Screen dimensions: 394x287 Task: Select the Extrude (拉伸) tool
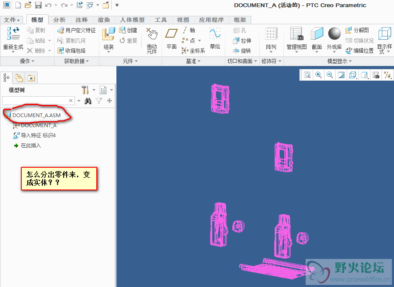[x=242, y=41]
